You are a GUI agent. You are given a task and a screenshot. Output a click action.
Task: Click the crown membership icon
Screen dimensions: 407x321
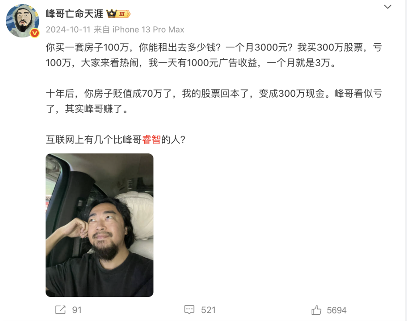point(112,13)
